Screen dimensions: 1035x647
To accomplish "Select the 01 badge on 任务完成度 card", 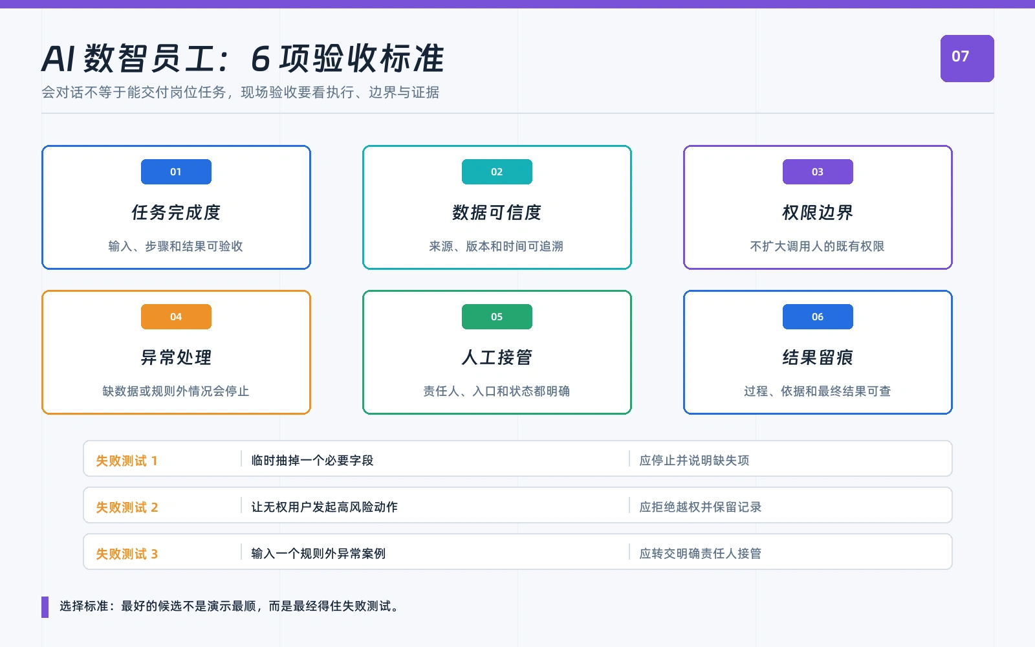I will (176, 171).
